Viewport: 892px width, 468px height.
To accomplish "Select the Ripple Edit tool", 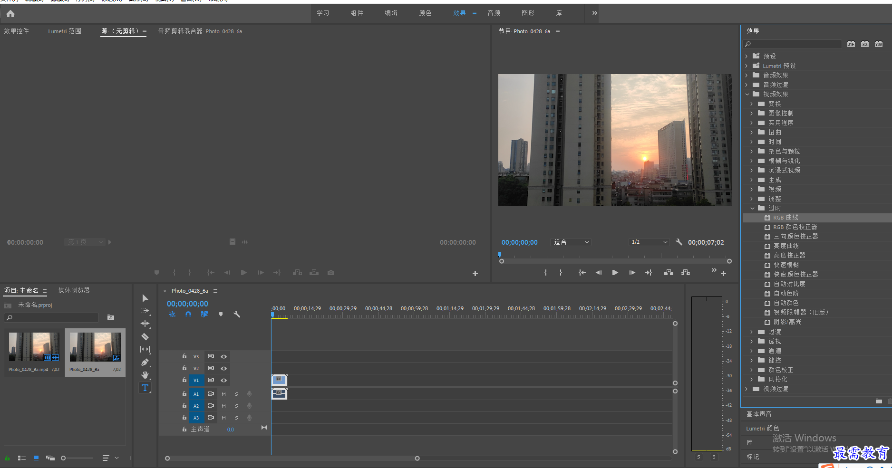I will click(145, 324).
